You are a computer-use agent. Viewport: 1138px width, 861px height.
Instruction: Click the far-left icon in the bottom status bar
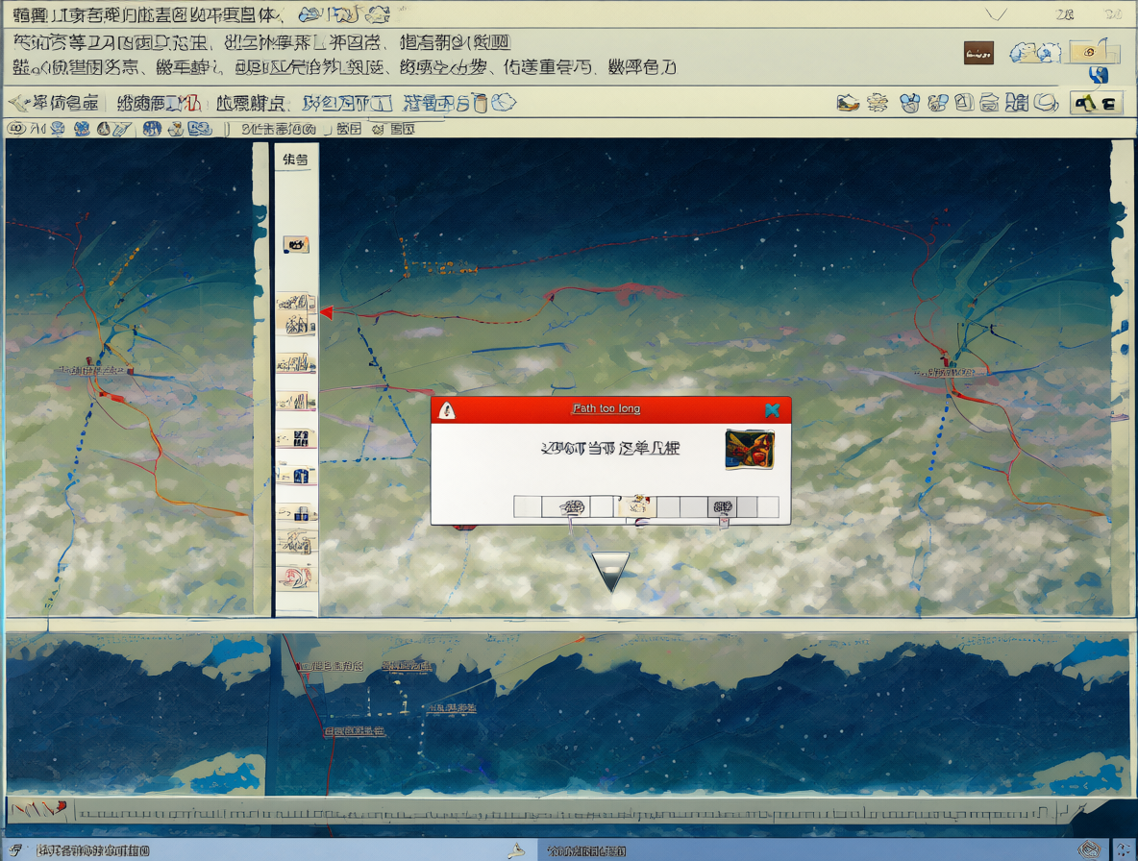[x=14, y=850]
